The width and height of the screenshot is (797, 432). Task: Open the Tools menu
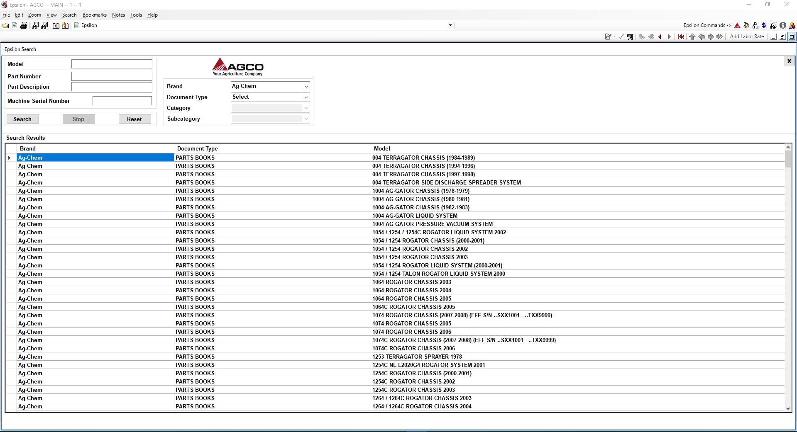click(x=136, y=15)
